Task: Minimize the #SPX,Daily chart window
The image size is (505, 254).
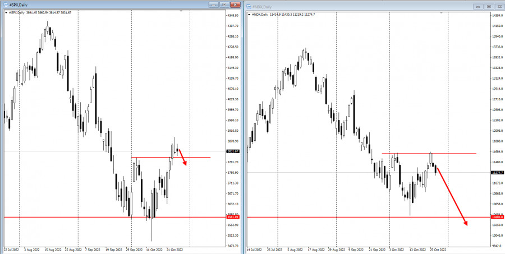Action: pyautogui.click(x=213, y=4)
